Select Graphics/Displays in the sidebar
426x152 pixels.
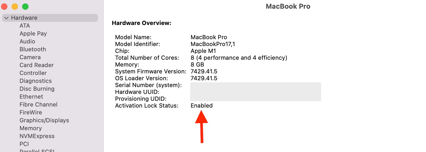(44, 120)
